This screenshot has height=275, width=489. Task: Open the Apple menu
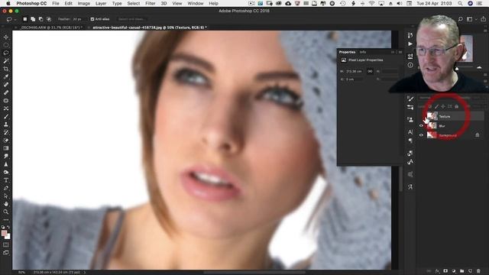(8, 3)
